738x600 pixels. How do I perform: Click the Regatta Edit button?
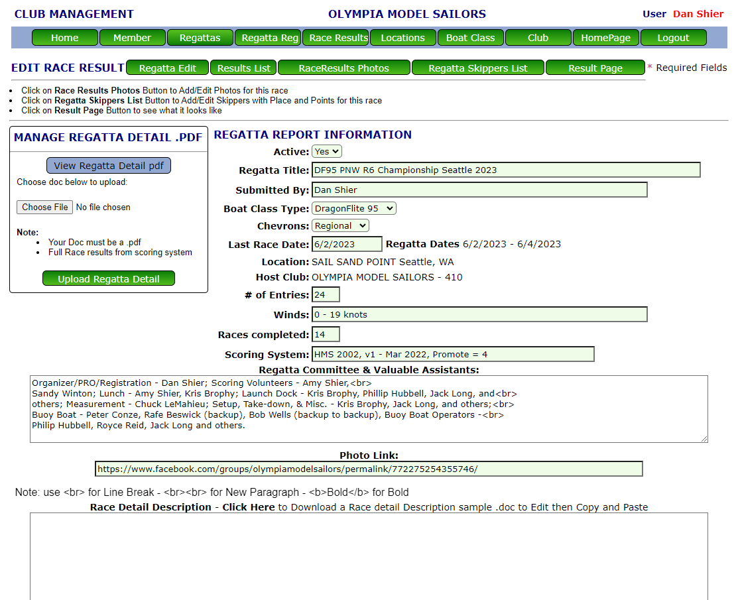[x=168, y=68]
